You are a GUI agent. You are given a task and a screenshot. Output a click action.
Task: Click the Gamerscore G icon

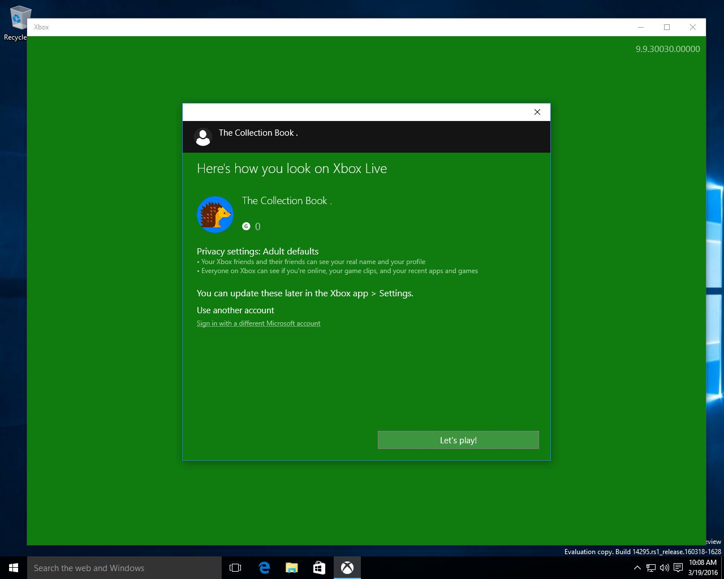[x=246, y=226]
